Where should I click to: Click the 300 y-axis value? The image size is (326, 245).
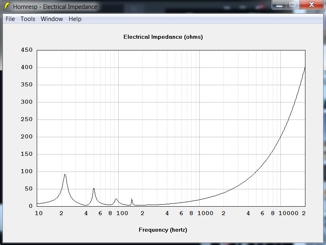pyautogui.click(x=27, y=102)
